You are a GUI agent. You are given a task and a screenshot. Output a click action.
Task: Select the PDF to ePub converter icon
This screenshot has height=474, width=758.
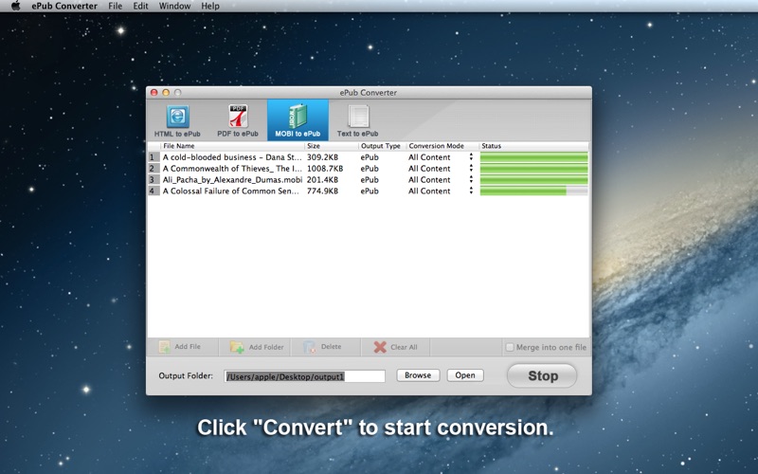[238, 116]
